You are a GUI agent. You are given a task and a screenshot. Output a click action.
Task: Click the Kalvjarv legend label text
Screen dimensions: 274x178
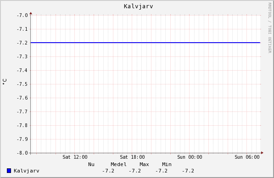(x=27, y=171)
